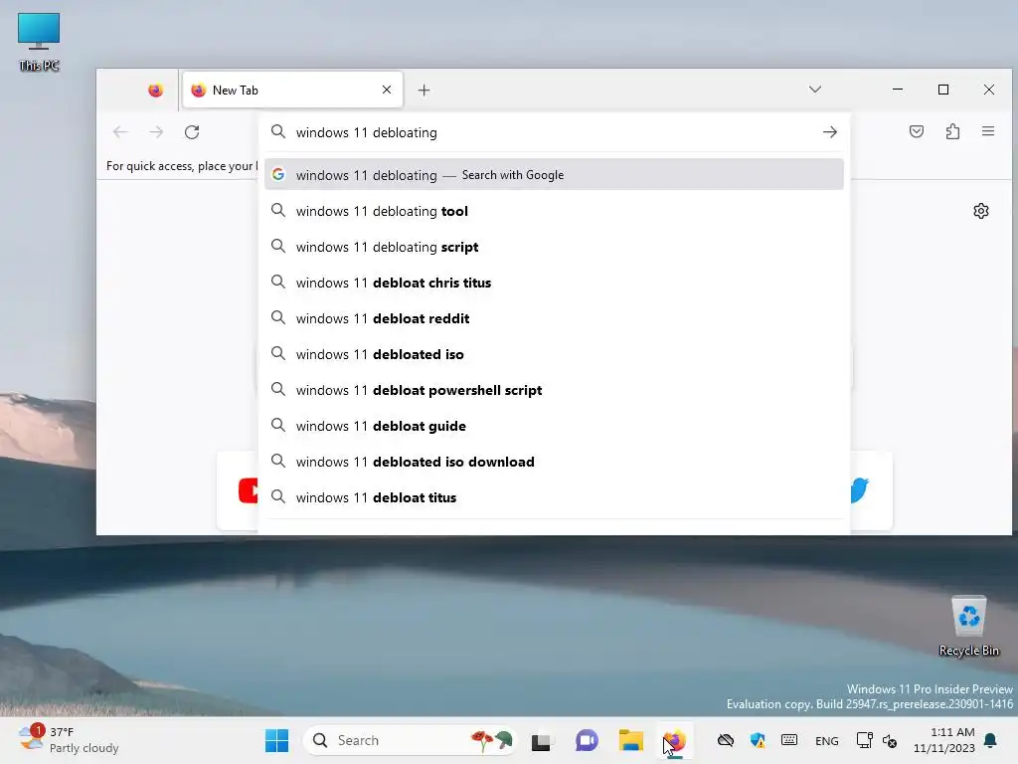This screenshot has height=764, width=1018.
Task: Choose suggestion 'windows 11 debloat chris titus'
Action: tap(554, 283)
